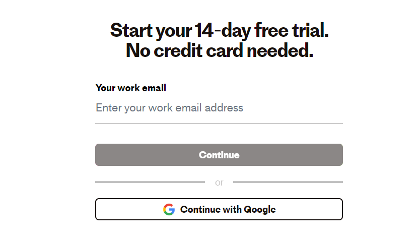420x242 pixels.
Task: Click the word "email" in the field label
Action: pos(154,88)
